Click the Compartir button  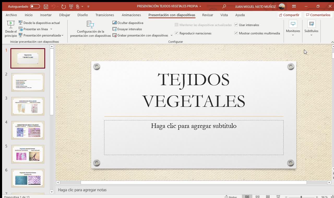(x=289, y=15)
